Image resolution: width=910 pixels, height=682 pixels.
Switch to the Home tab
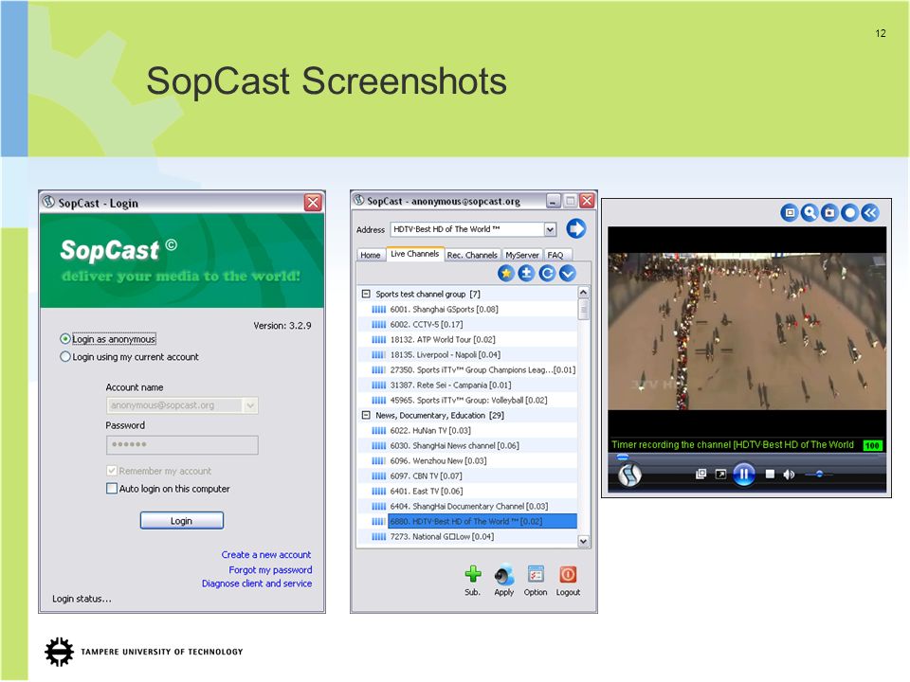click(371, 255)
